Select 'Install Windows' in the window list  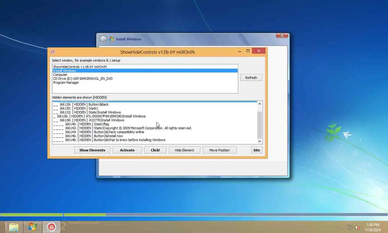(145, 71)
